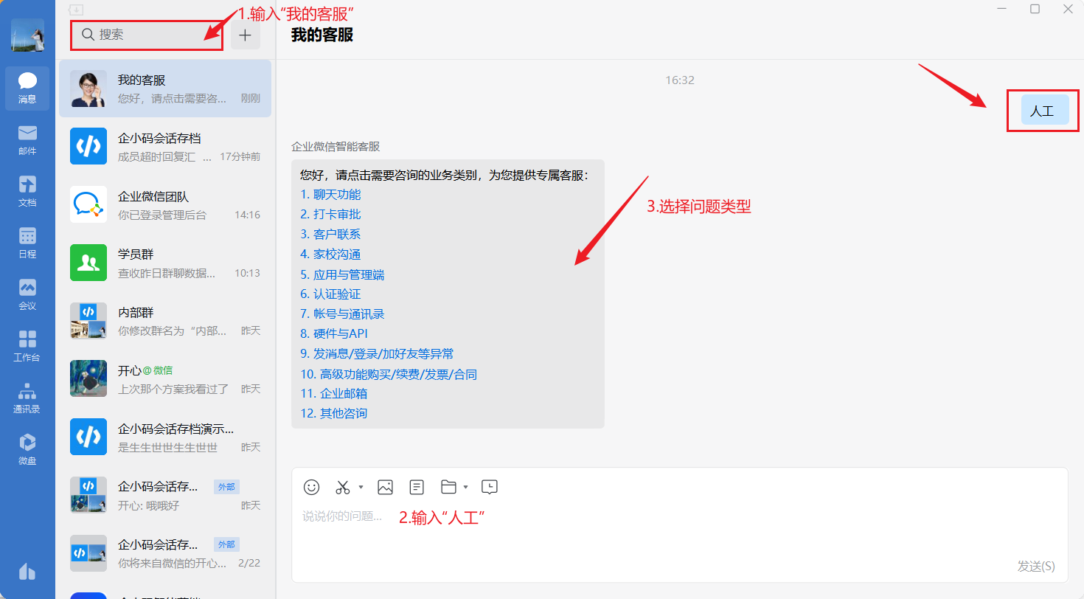Click the 学员群 green avatar icon
This screenshot has height=599, width=1084.
[88, 263]
